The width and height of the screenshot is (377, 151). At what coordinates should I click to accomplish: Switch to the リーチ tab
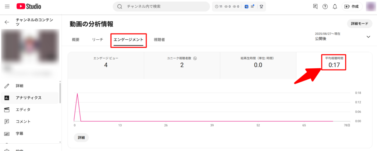pos(98,39)
